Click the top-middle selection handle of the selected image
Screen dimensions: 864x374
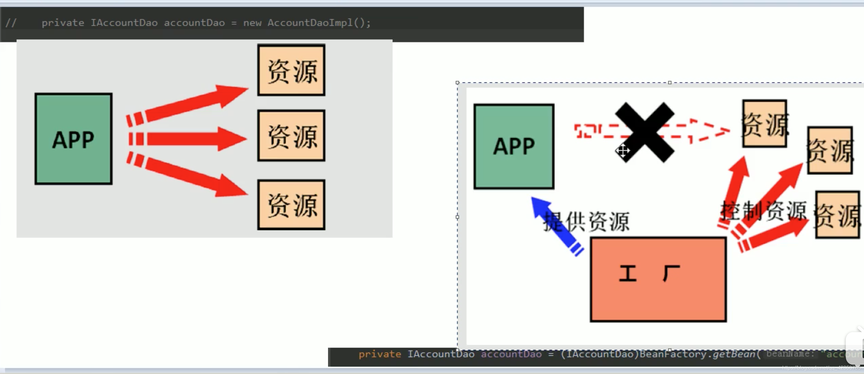pyautogui.click(x=670, y=82)
